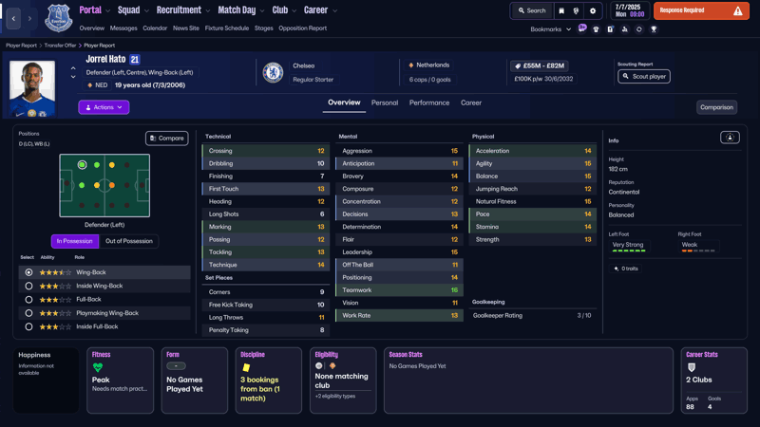Click the Comparison button
This screenshot has width=760, height=427.
(x=716, y=107)
